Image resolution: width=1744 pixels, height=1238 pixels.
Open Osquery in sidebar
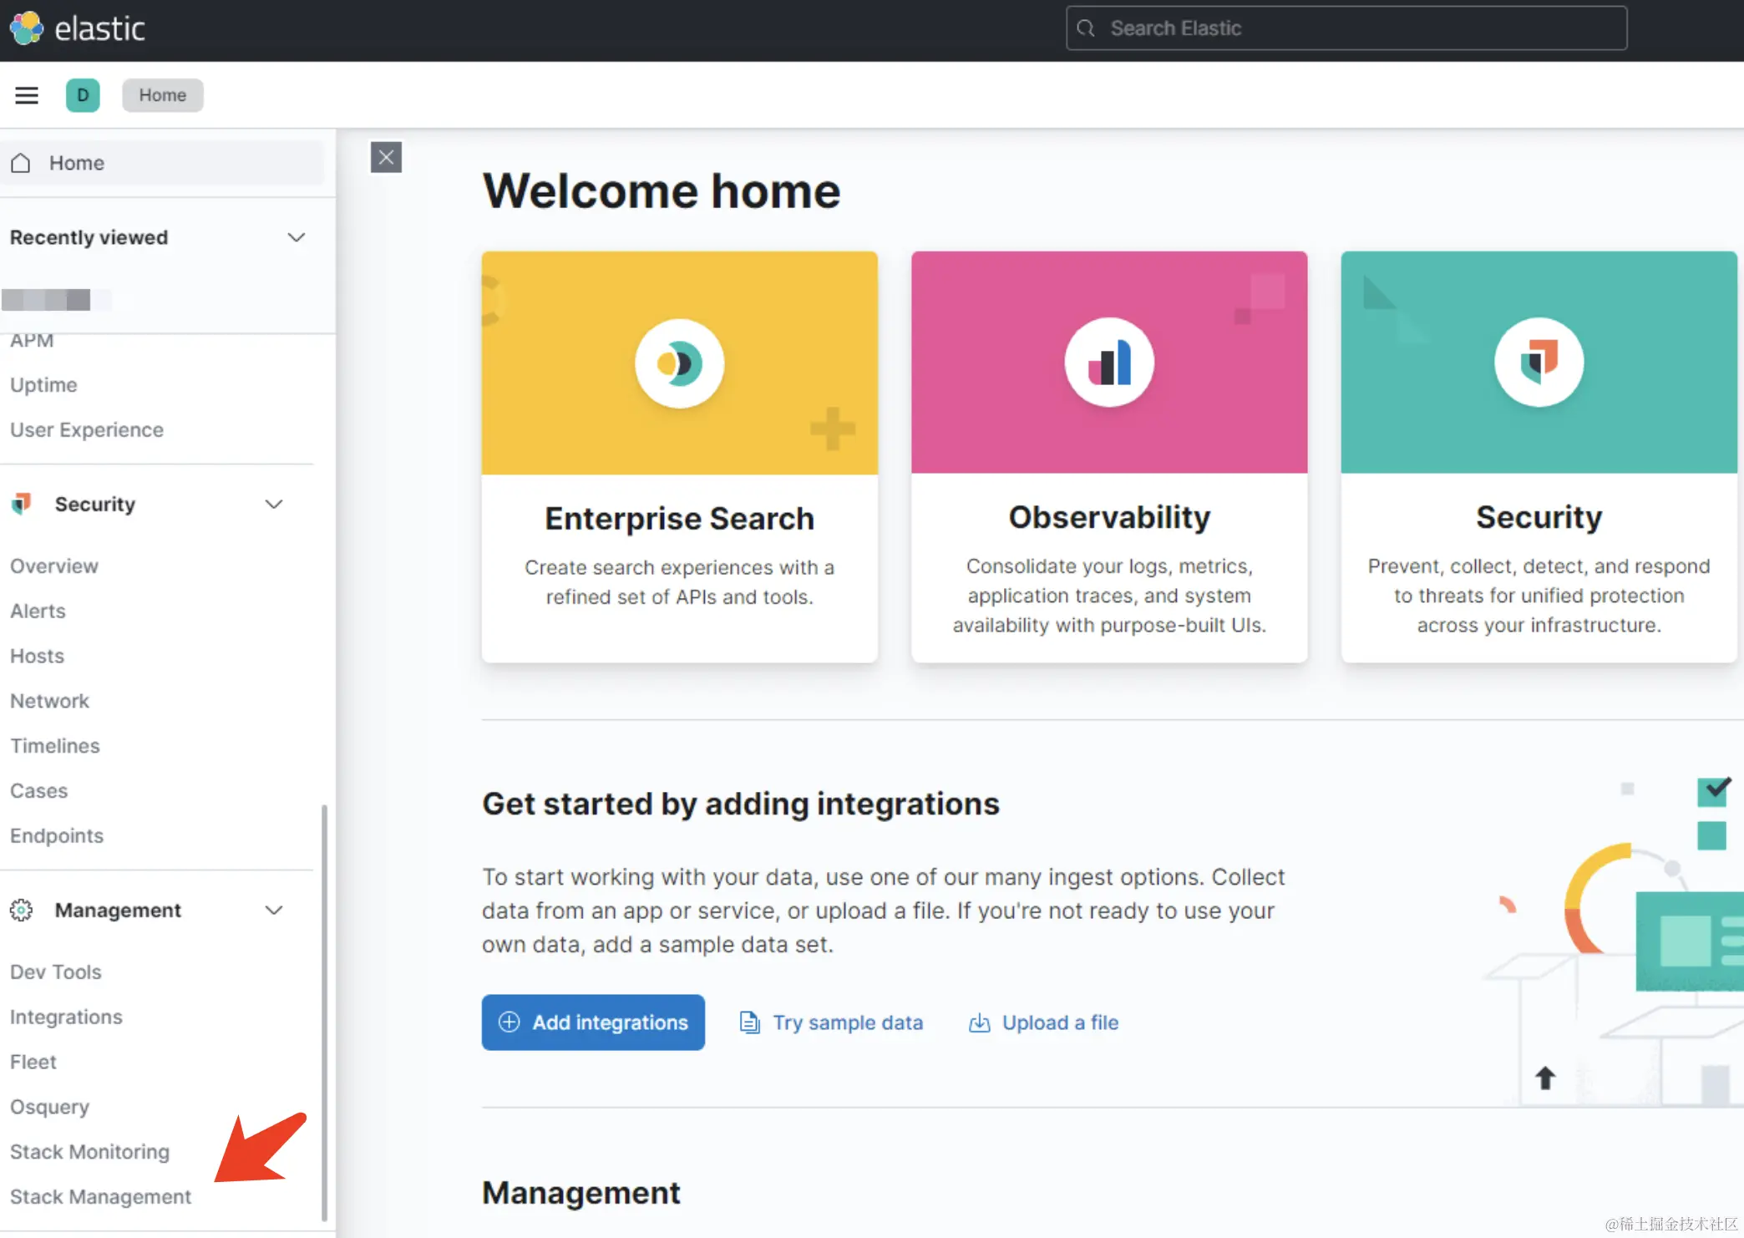point(49,1108)
